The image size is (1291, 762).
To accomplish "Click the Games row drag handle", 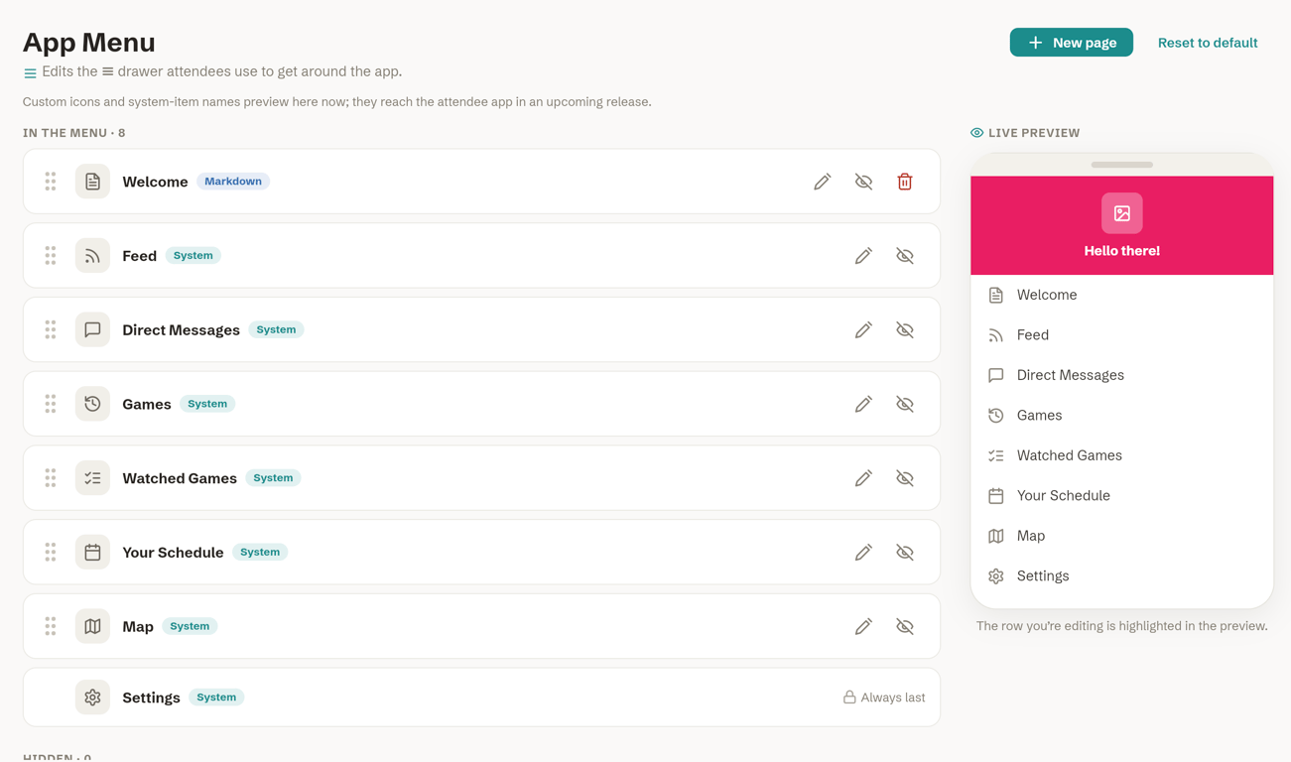I will click(x=51, y=404).
